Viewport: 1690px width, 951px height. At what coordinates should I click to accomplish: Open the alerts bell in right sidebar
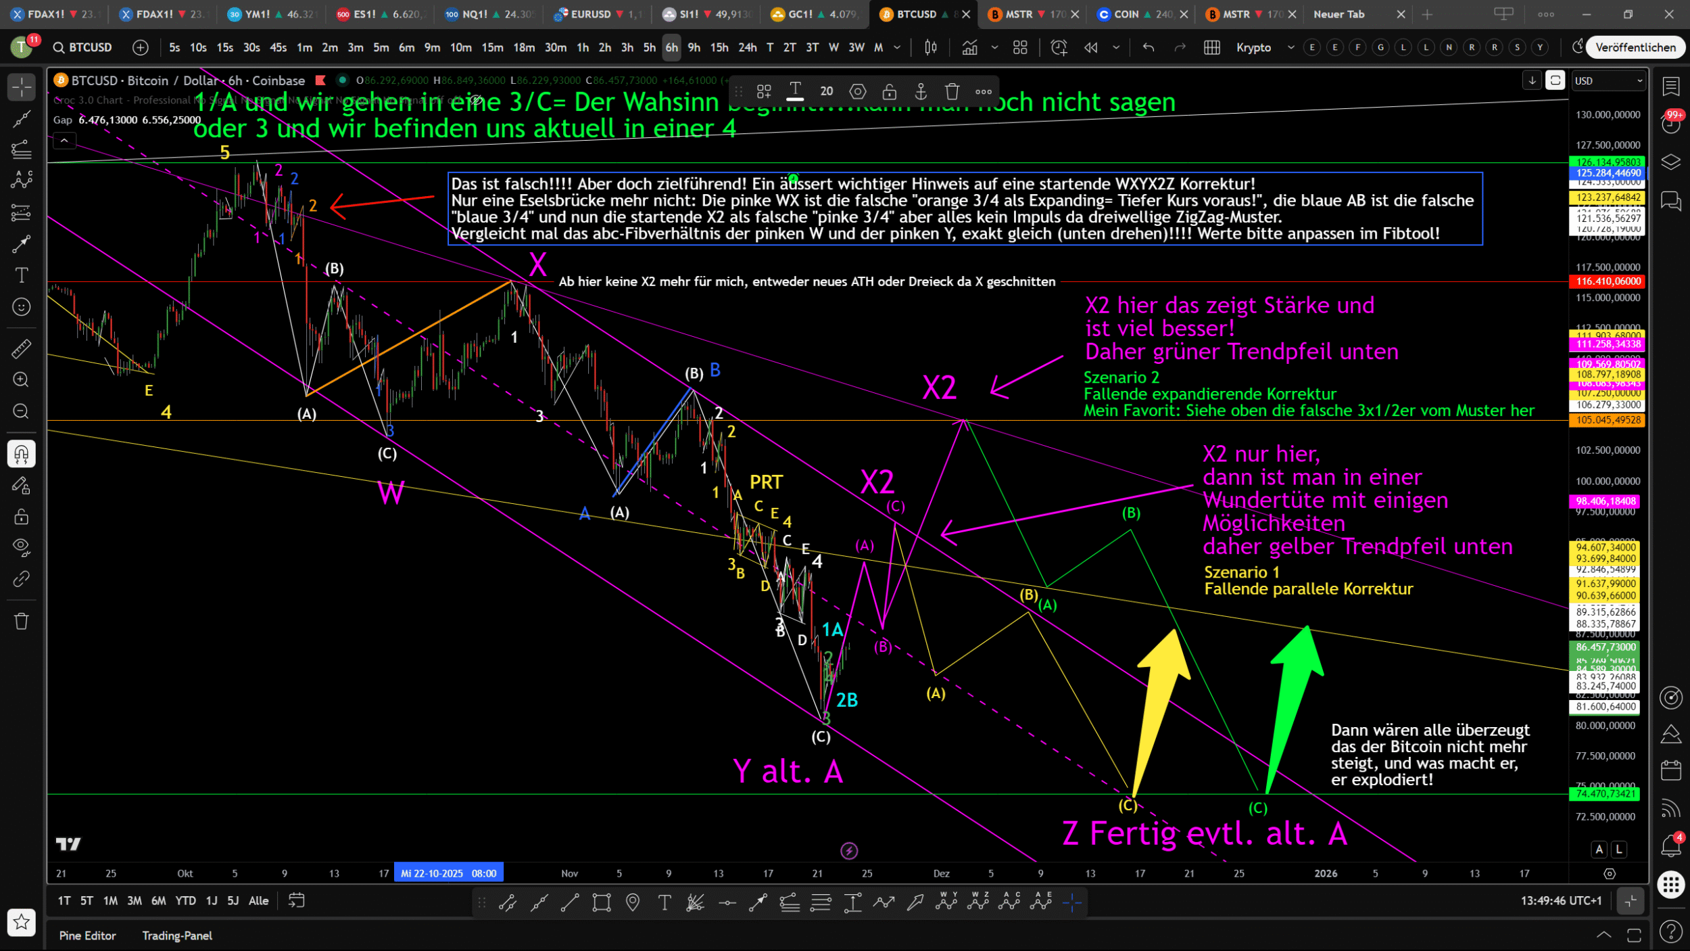coord(1670,846)
